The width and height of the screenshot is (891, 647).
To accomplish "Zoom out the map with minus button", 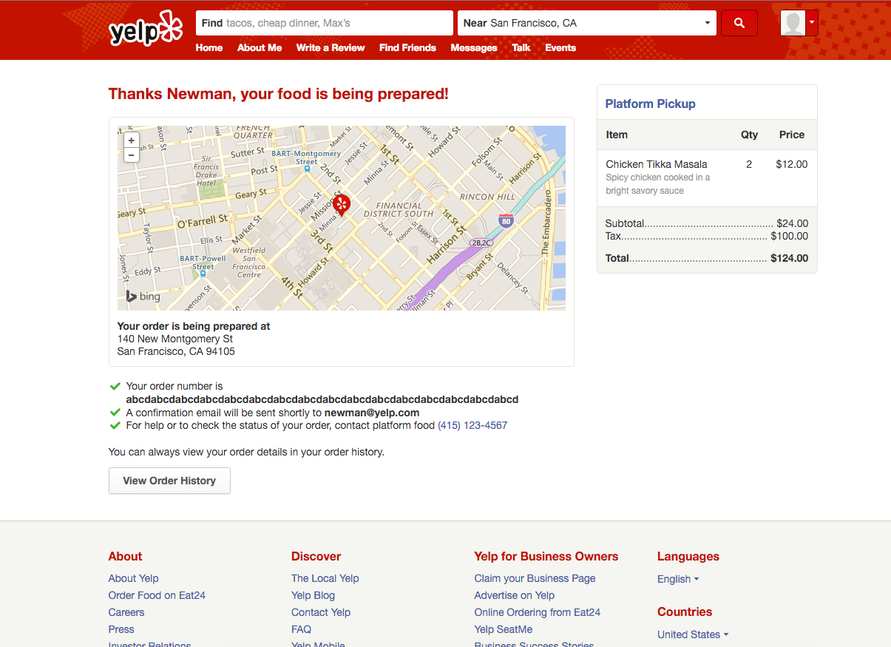I will (131, 155).
